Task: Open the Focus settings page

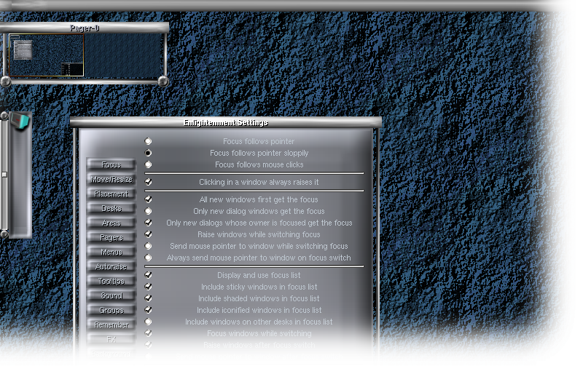Action: point(111,164)
